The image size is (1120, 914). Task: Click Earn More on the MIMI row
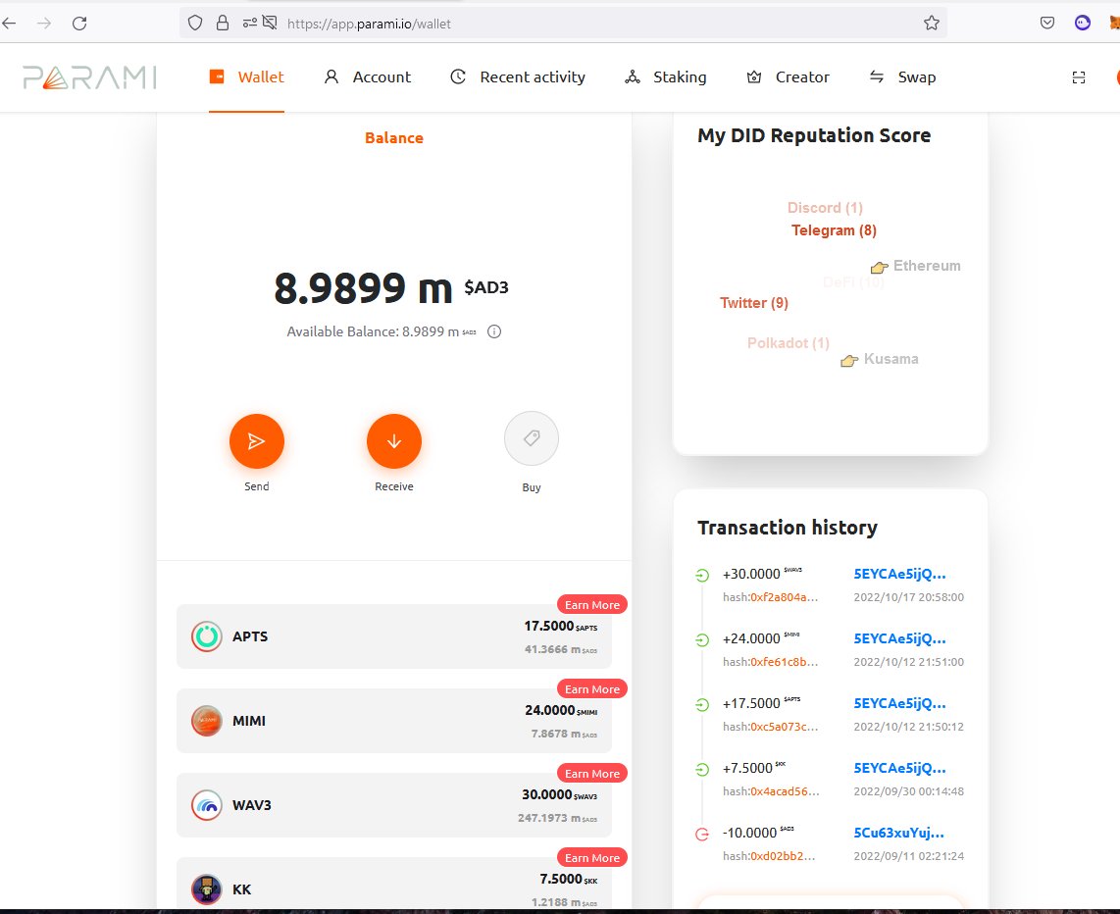[592, 689]
